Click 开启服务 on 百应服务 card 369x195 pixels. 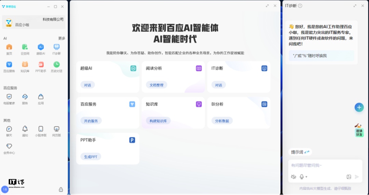pyautogui.click(x=91, y=121)
